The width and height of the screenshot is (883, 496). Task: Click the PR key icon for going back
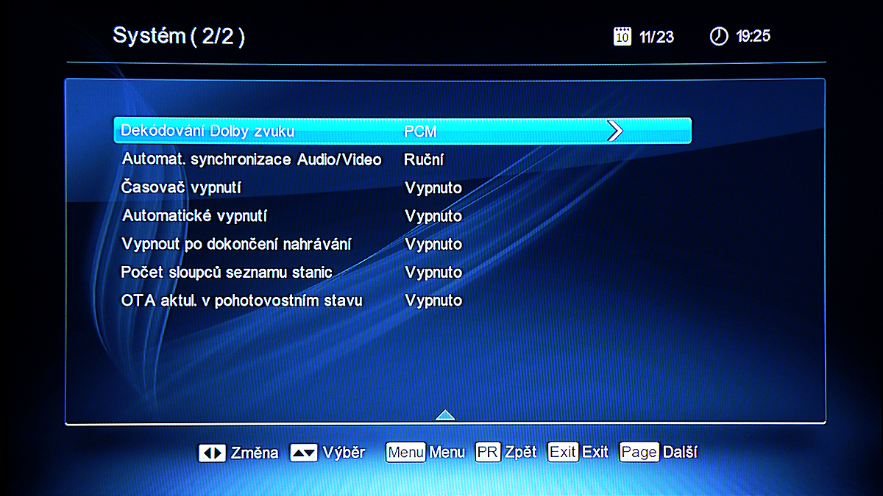click(489, 453)
